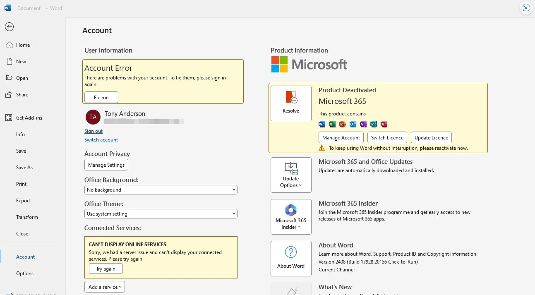
Task: Click the screenshot capture icon top right
Action: [526, 8]
